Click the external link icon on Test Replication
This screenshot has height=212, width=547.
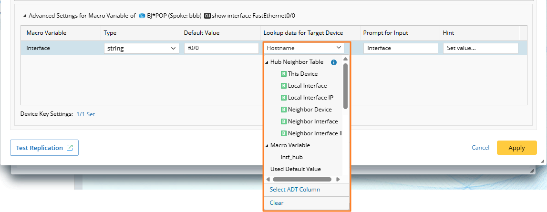[70, 148]
